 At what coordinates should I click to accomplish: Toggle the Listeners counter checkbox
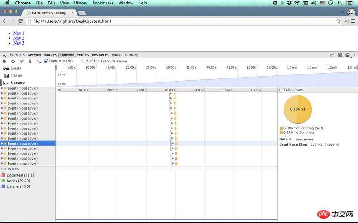pyautogui.click(x=4, y=186)
